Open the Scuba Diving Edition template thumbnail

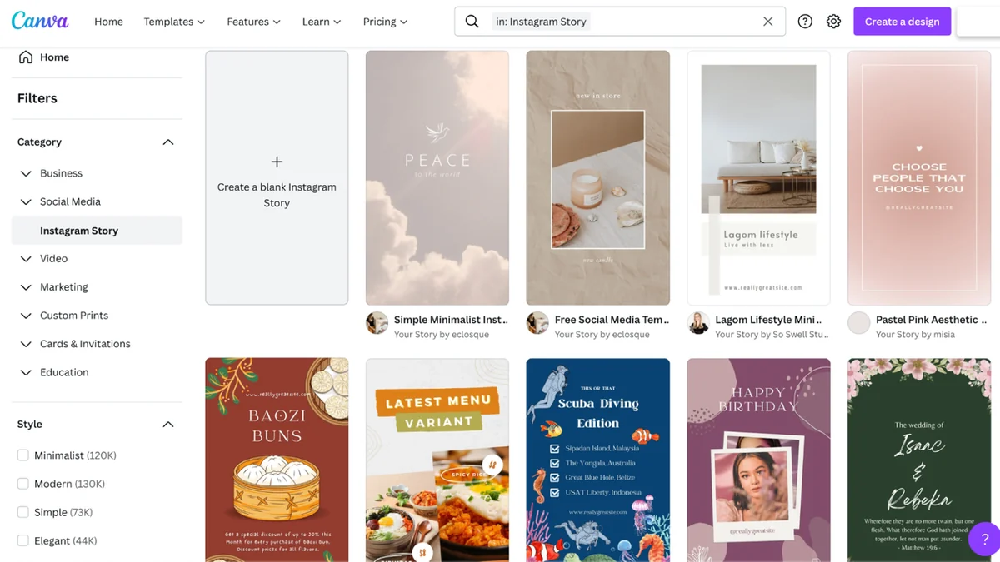point(597,460)
